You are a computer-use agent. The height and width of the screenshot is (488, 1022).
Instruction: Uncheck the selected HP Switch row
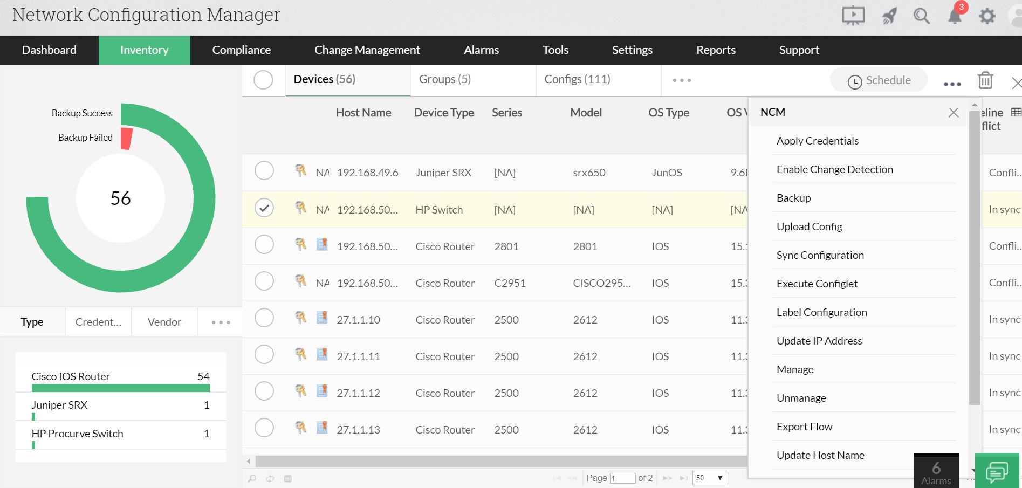tap(264, 207)
